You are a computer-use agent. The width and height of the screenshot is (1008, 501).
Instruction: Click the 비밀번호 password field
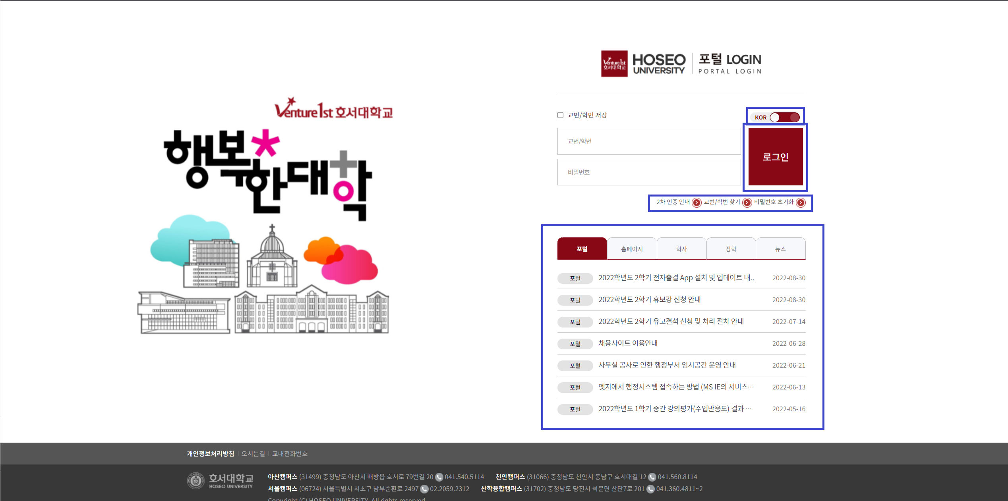coord(649,172)
